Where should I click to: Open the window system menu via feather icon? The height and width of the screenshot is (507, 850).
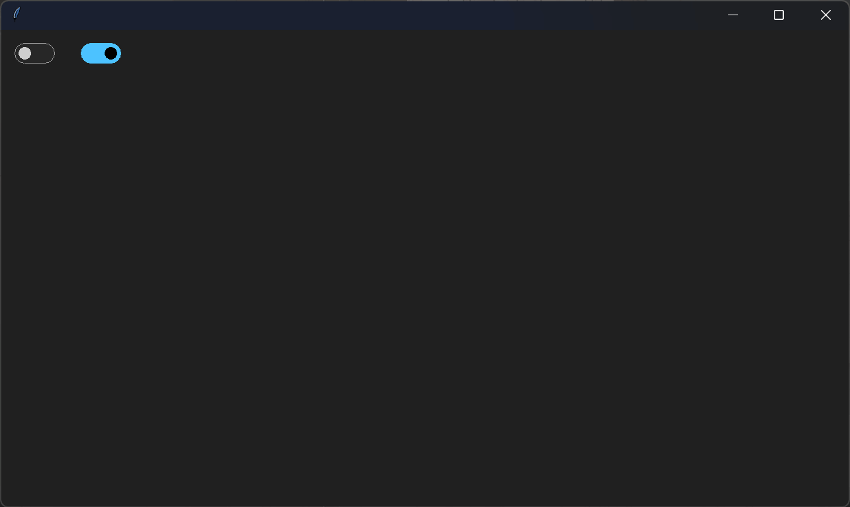click(17, 14)
